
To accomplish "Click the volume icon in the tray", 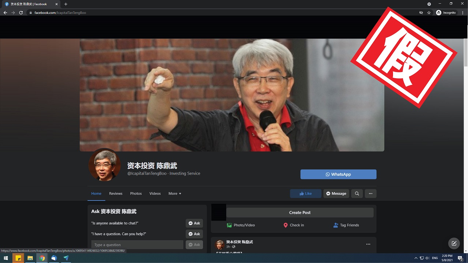I will click(x=427, y=258).
